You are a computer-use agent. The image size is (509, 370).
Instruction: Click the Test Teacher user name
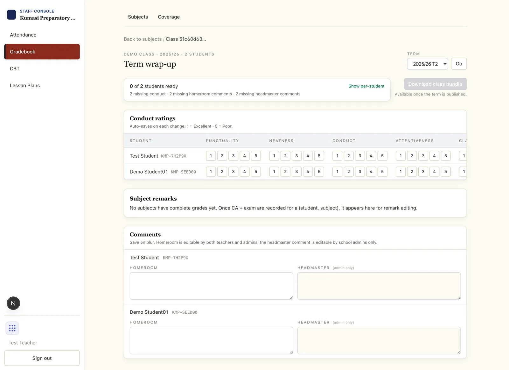[23, 343]
